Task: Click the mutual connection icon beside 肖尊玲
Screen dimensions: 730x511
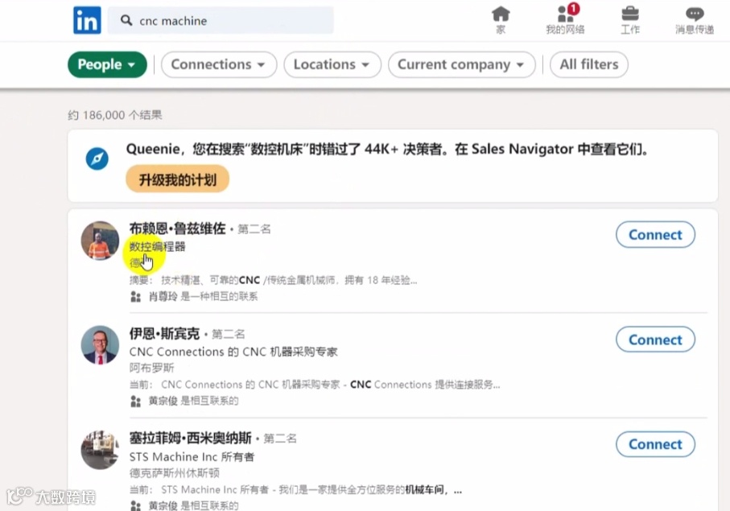Action: (x=135, y=296)
